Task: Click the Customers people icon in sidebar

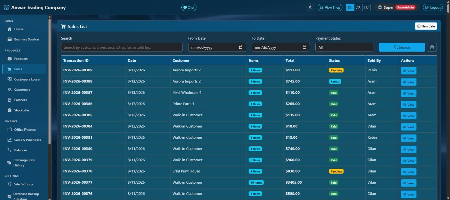Action: coord(9,90)
